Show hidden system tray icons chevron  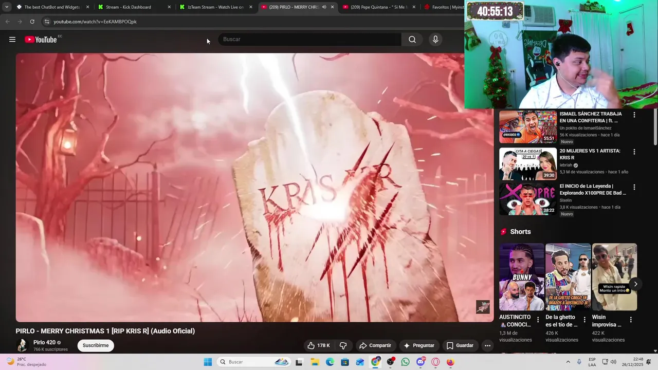[568, 362]
